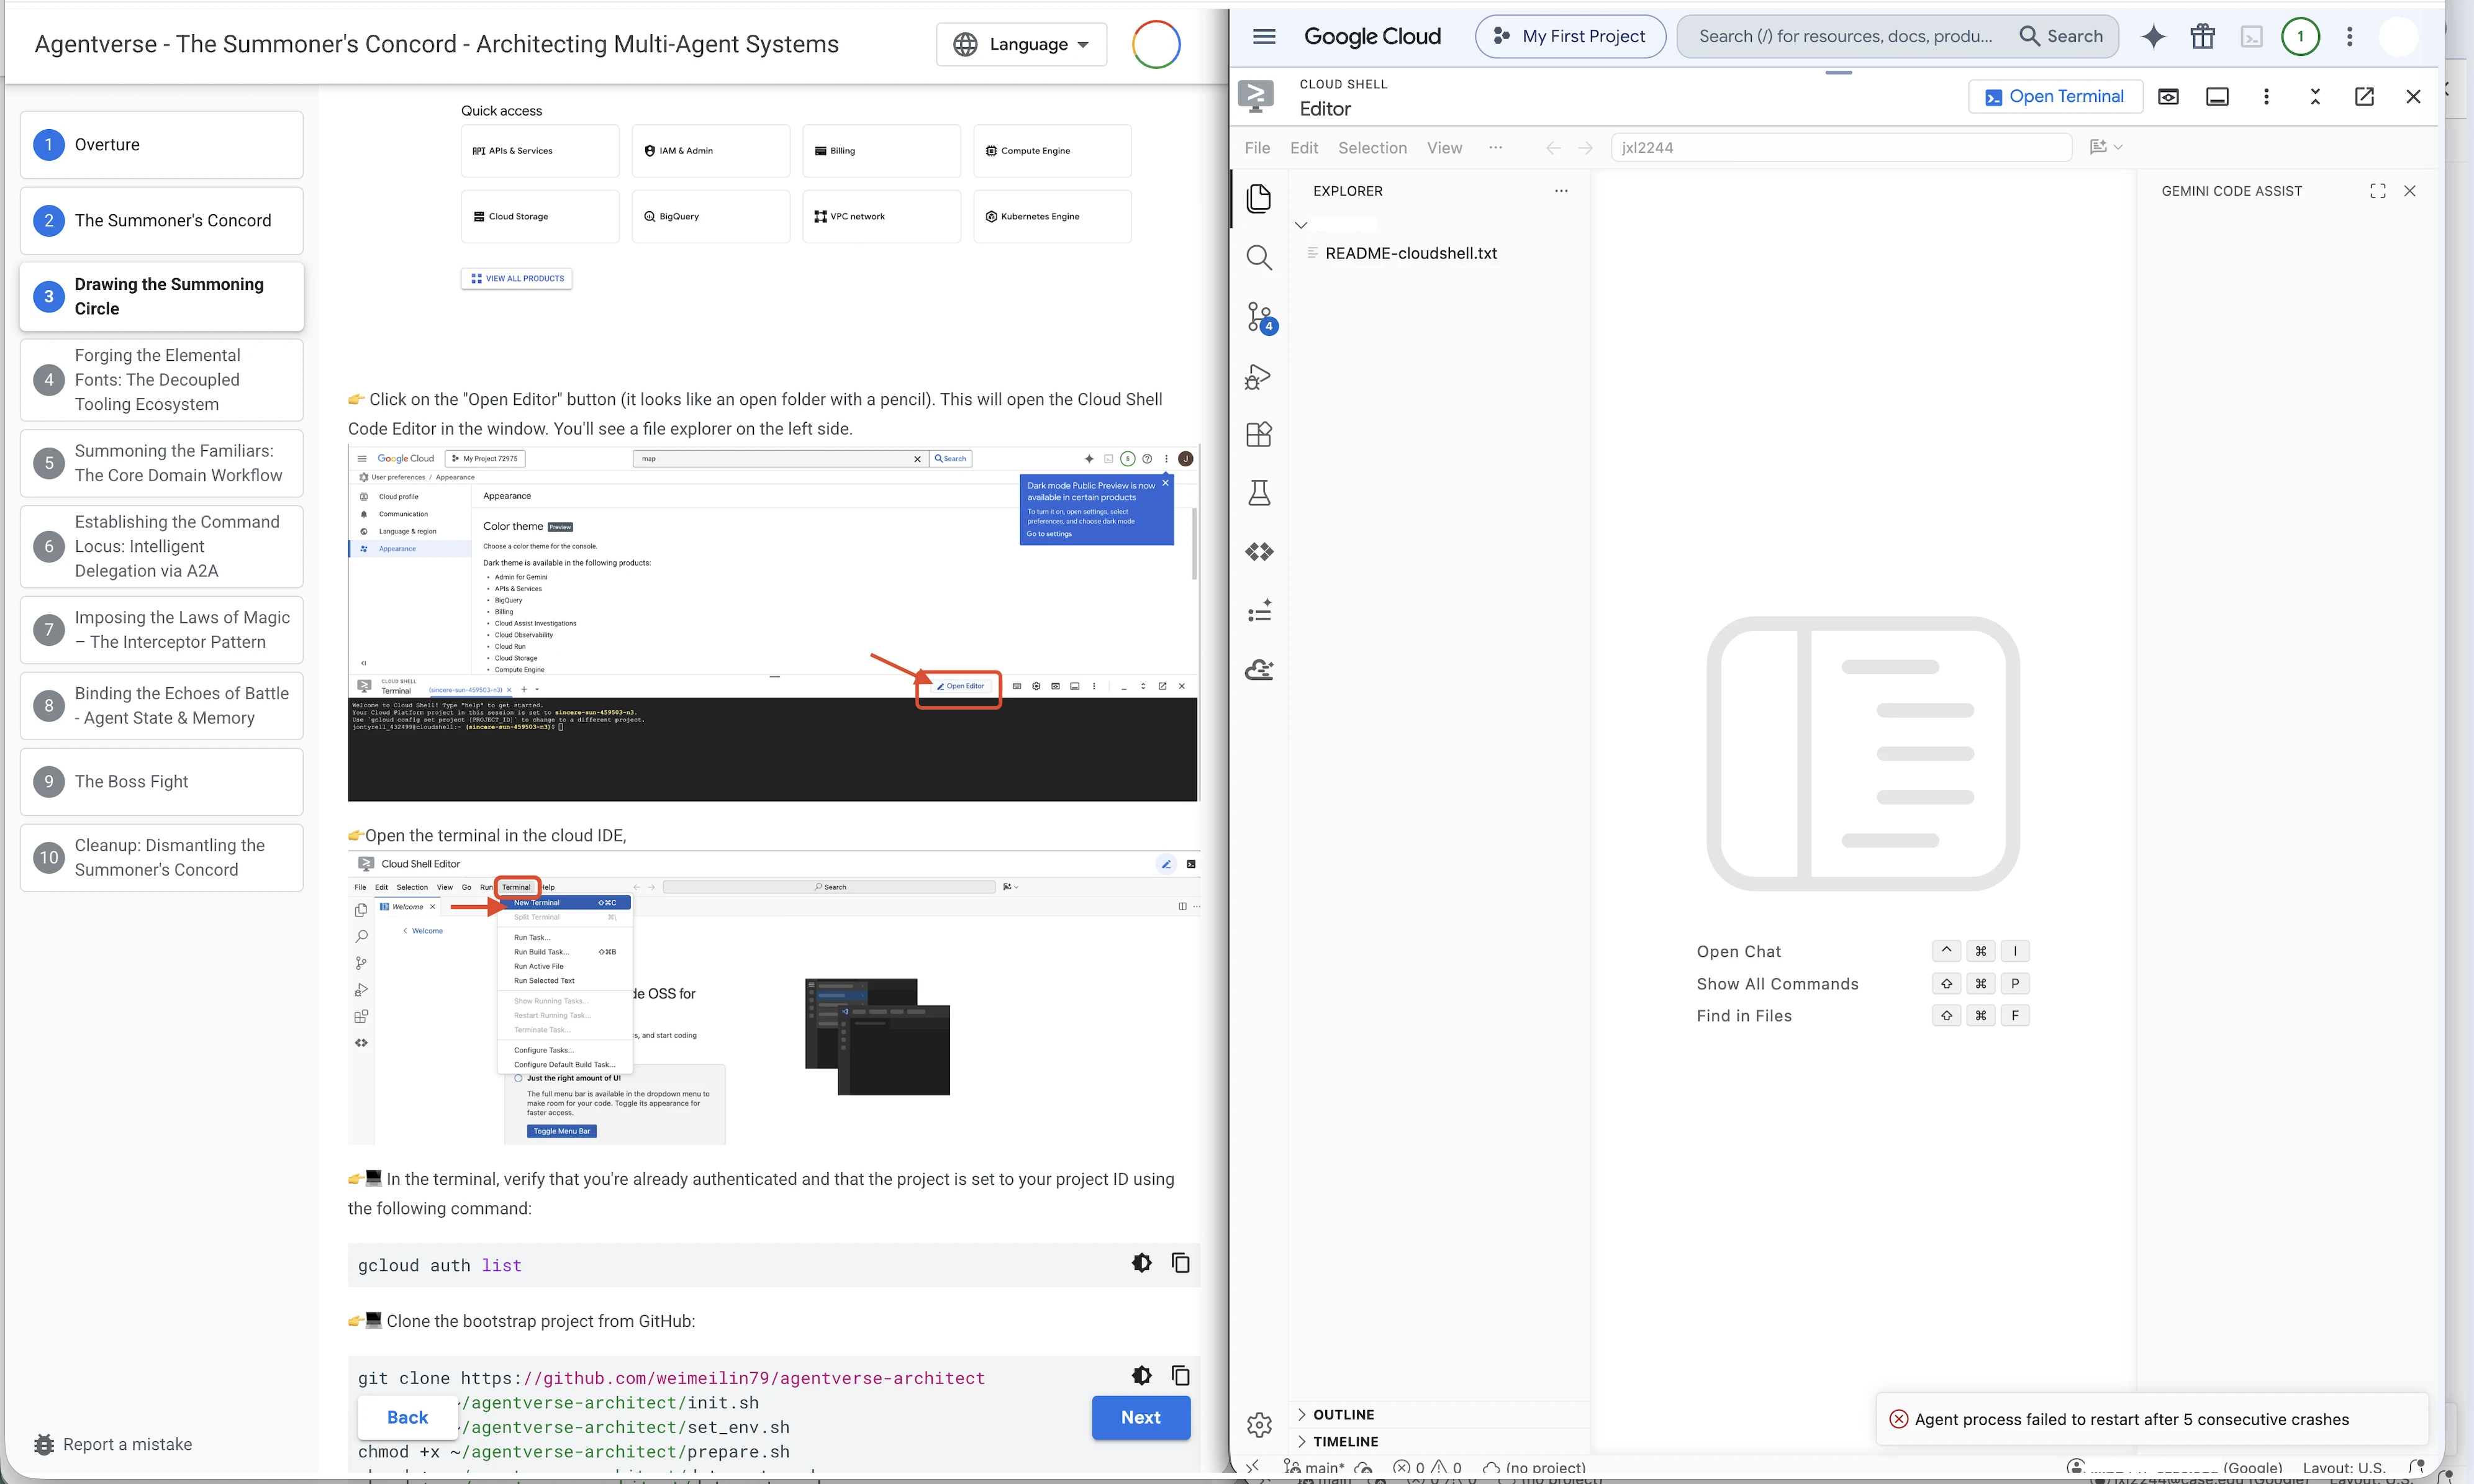Viewport: 2474px width, 1484px height.
Task: Toggle the Cloud Shell terminal panel layout icon
Action: [x=2217, y=96]
